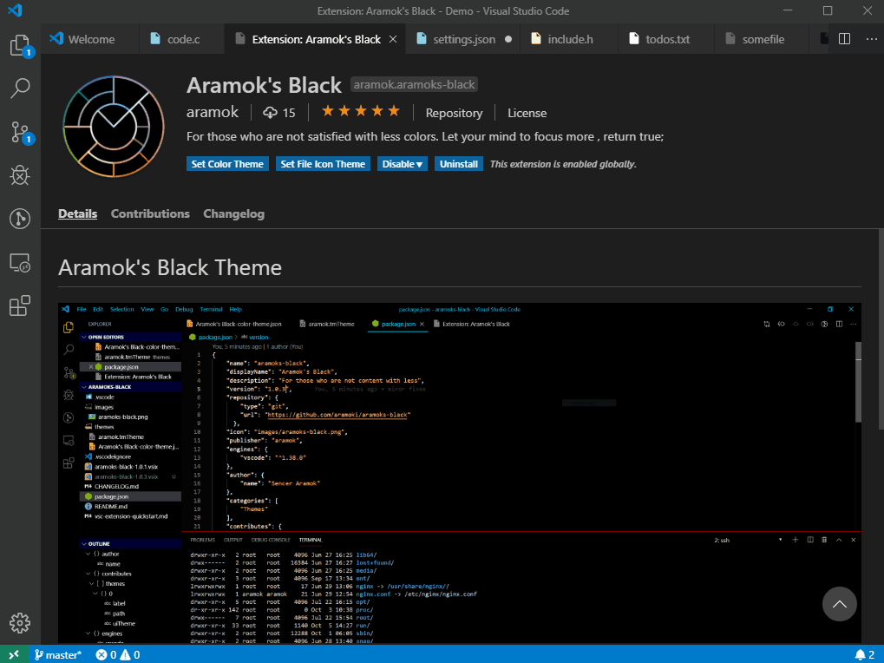Click 'This extension is enabled globally' text
This screenshot has width=884, height=663.
pyautogui.click(x=563, y=164)
